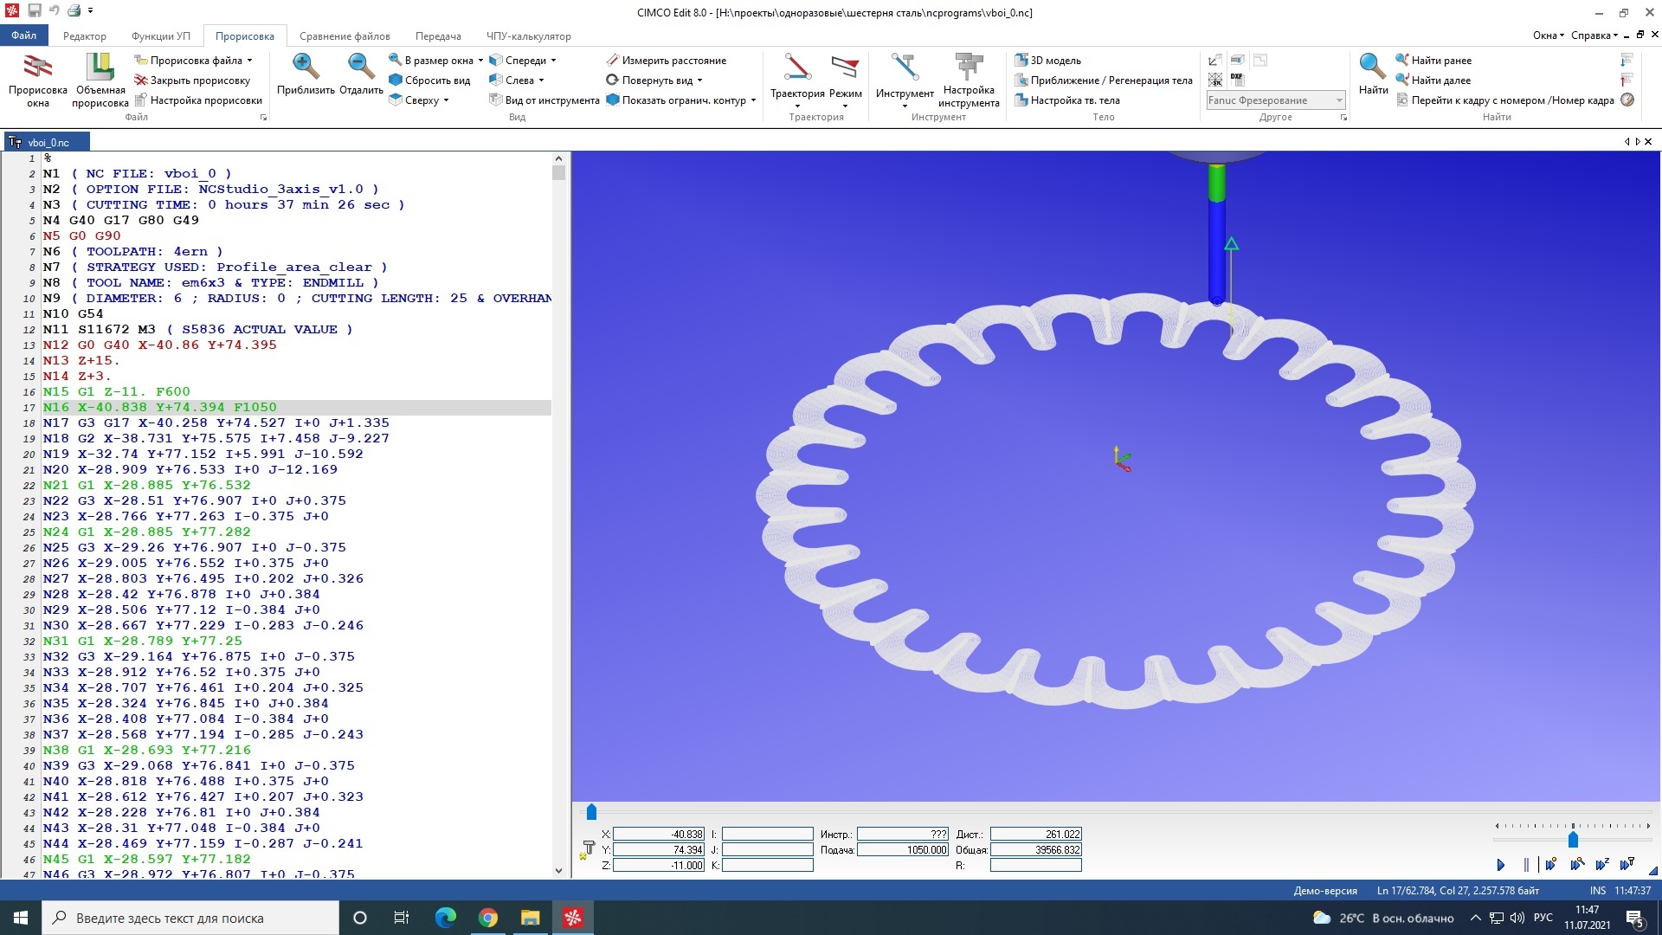Click the Подача feed field showing 1050.000
Screen dimensions: 1662x935
902,850
